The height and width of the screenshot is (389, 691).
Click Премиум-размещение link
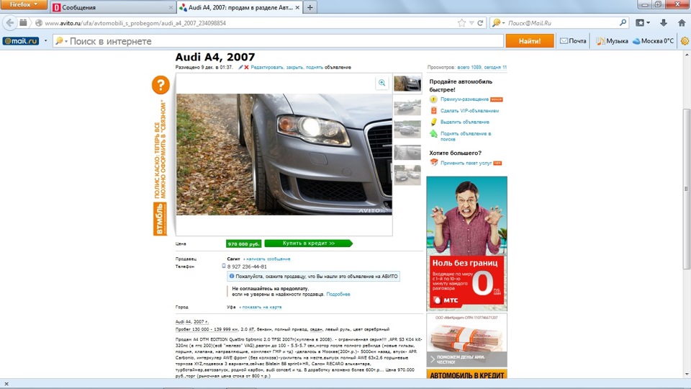464,99
